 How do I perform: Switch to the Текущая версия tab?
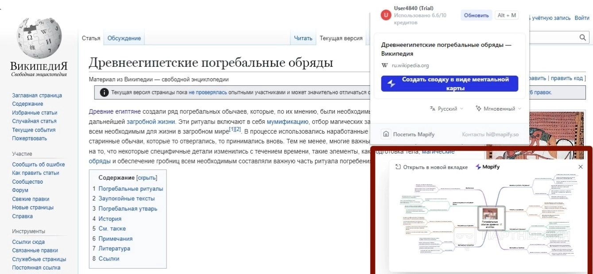[x=341, y=38]
